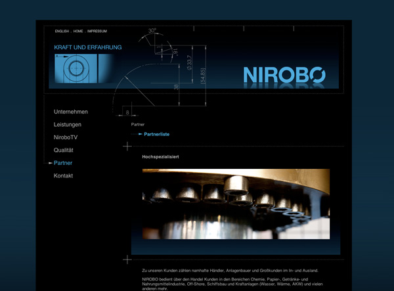Open the Kontakt page
The image size is (394, 291).
(x=63, y=176)
